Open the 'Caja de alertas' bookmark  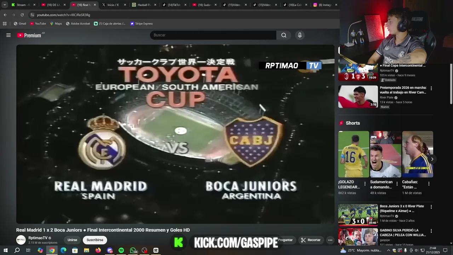coord(110,24)
